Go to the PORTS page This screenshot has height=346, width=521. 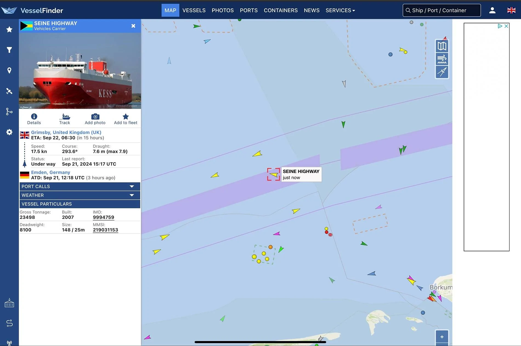[249, 10]
